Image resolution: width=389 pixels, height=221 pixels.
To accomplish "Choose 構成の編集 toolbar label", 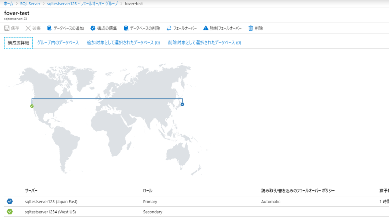I will (x=107, y=28).
